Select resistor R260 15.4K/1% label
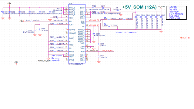 [x=57, y=47]
